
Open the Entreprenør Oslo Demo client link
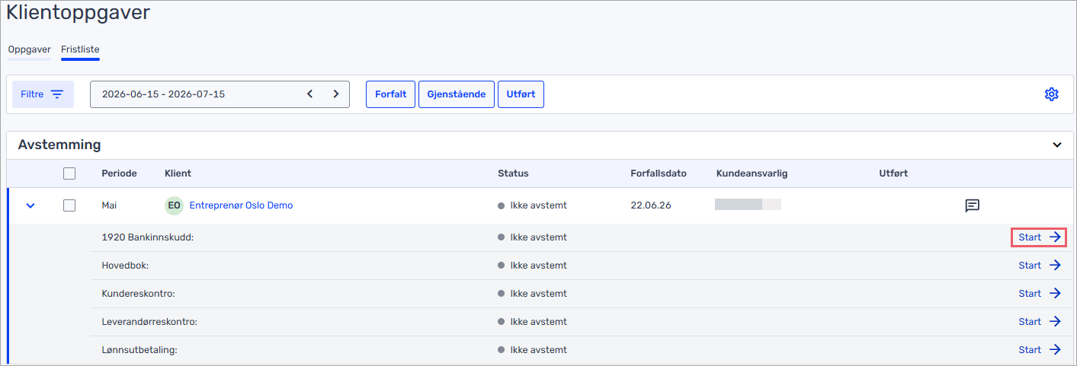[241, 205]
